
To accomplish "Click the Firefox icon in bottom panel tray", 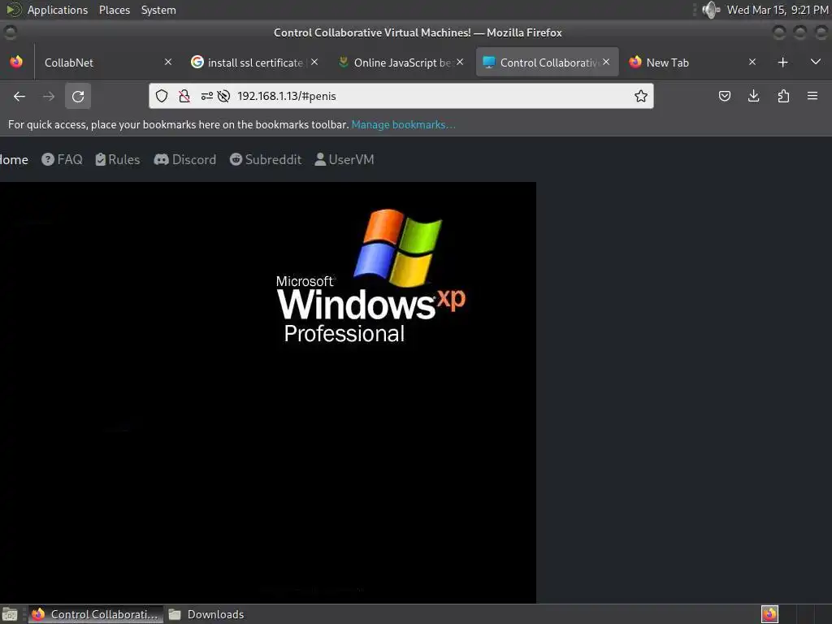I will point(769,614).
